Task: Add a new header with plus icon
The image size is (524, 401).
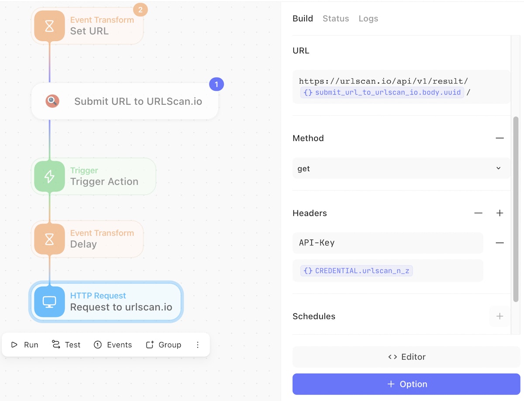Action: [500, 213]
